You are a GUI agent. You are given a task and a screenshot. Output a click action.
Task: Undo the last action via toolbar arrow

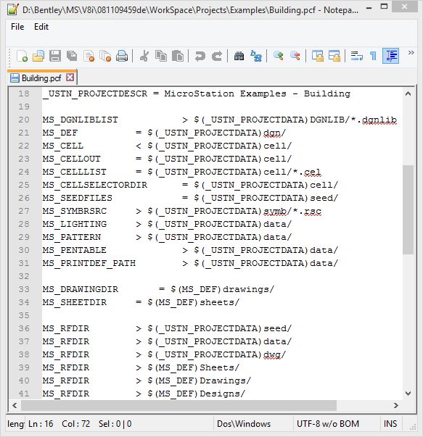pyautogui.click(x=200, y=56)
